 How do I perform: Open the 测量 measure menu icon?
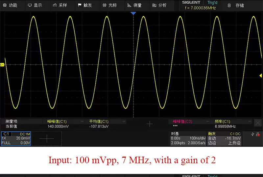[129, 5]
